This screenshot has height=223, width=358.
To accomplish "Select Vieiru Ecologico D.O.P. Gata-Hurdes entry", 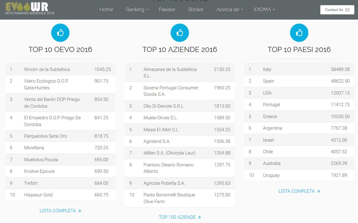I will [x=60, y=84].
